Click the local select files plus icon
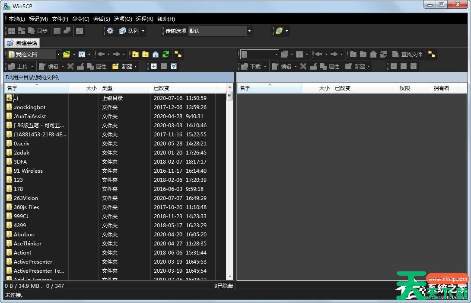This screenshot has width=471, height=303. point(154,66)
